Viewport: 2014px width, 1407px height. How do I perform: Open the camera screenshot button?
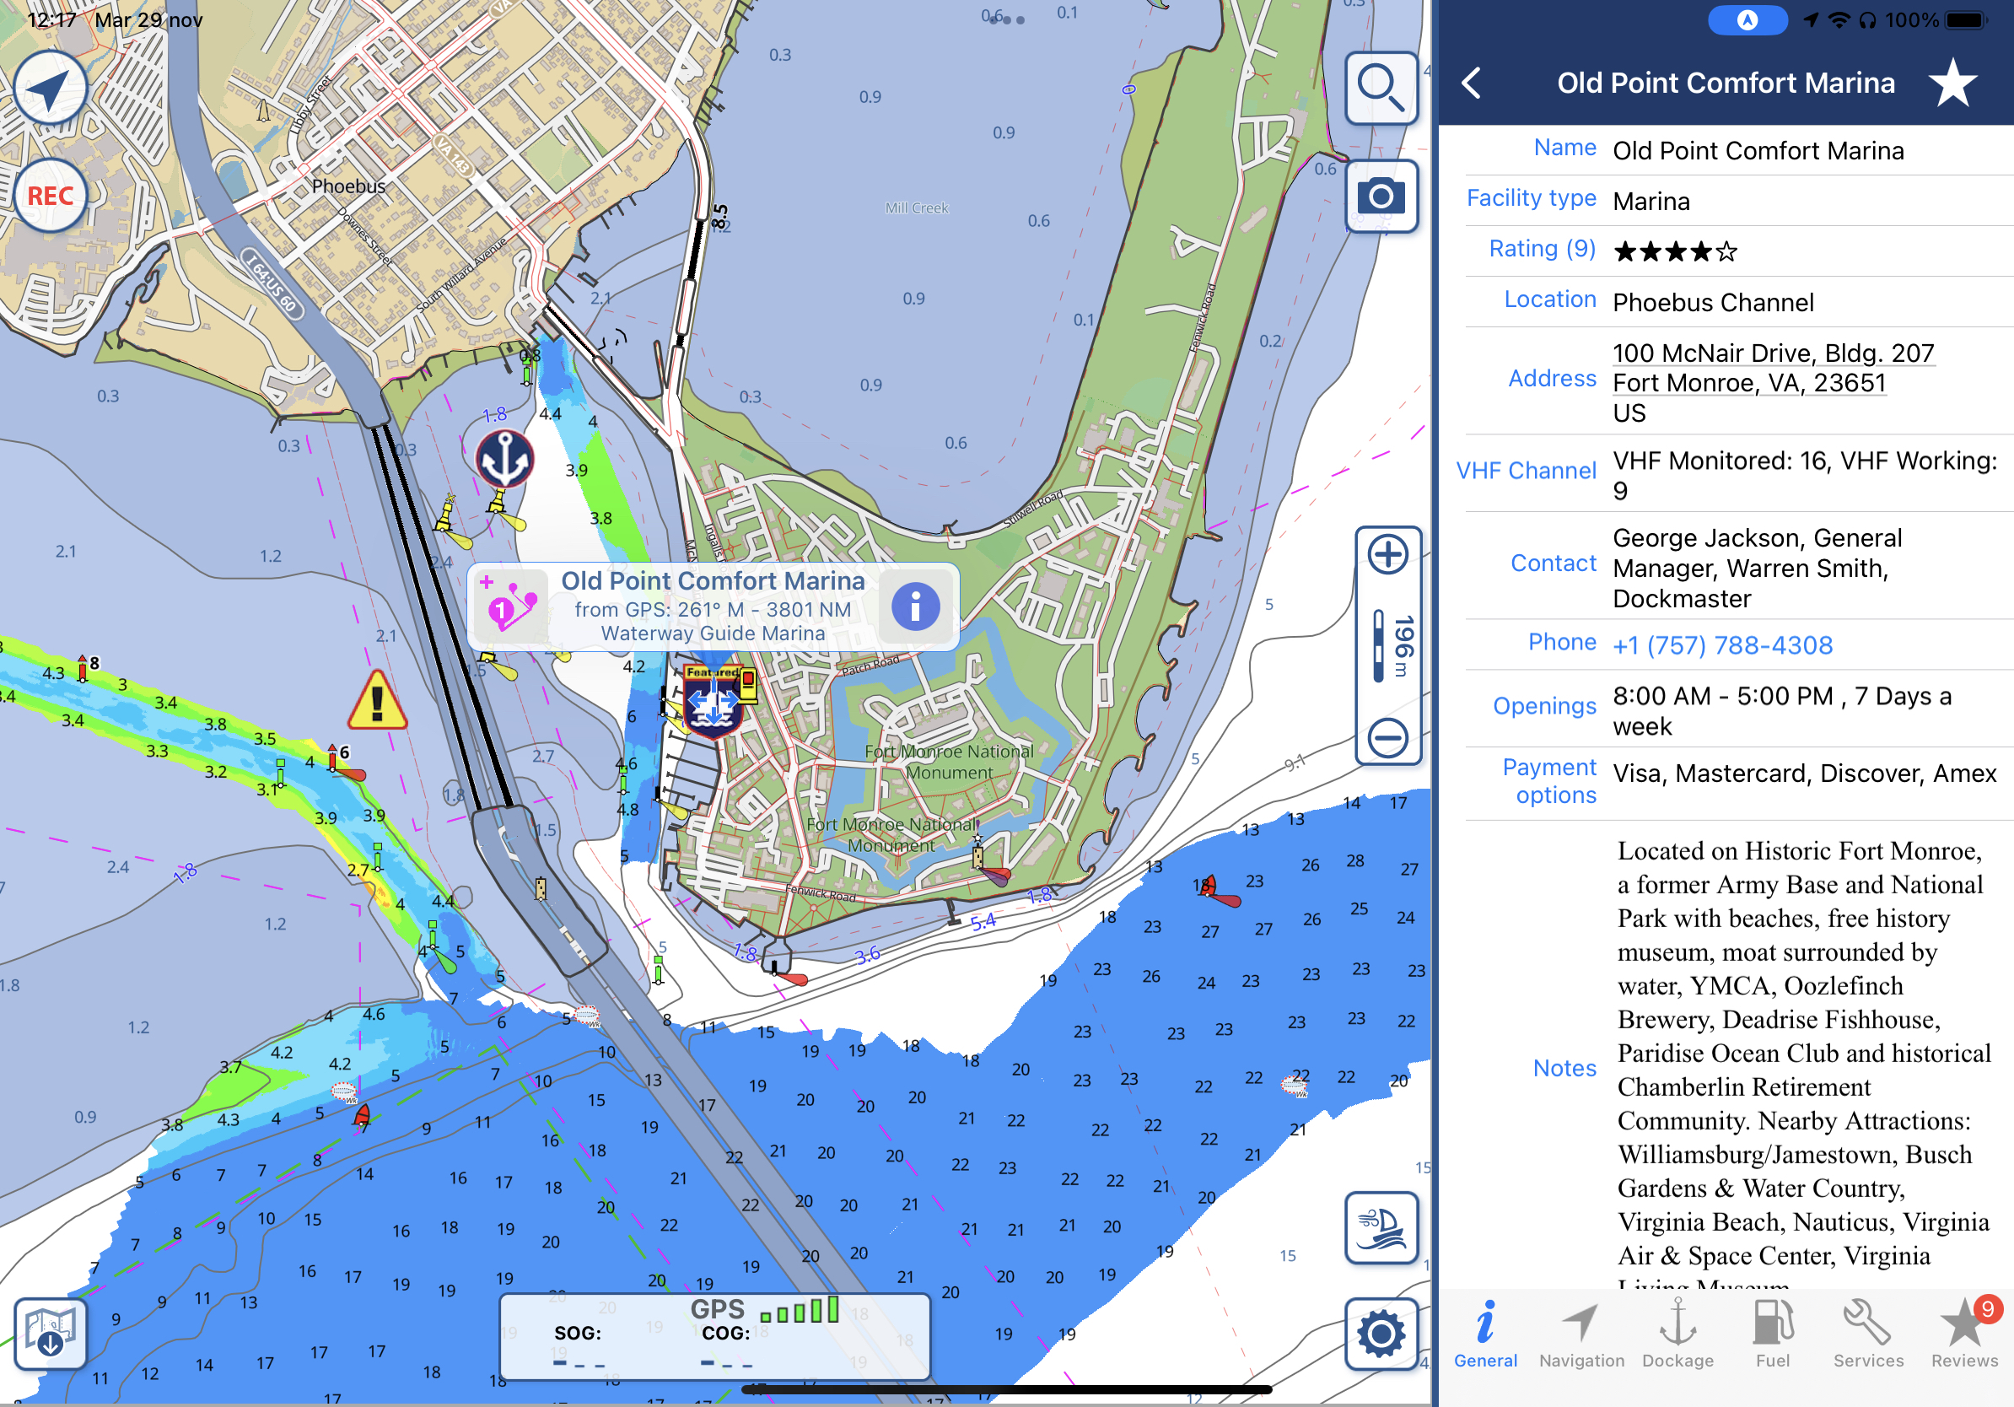1381,196
